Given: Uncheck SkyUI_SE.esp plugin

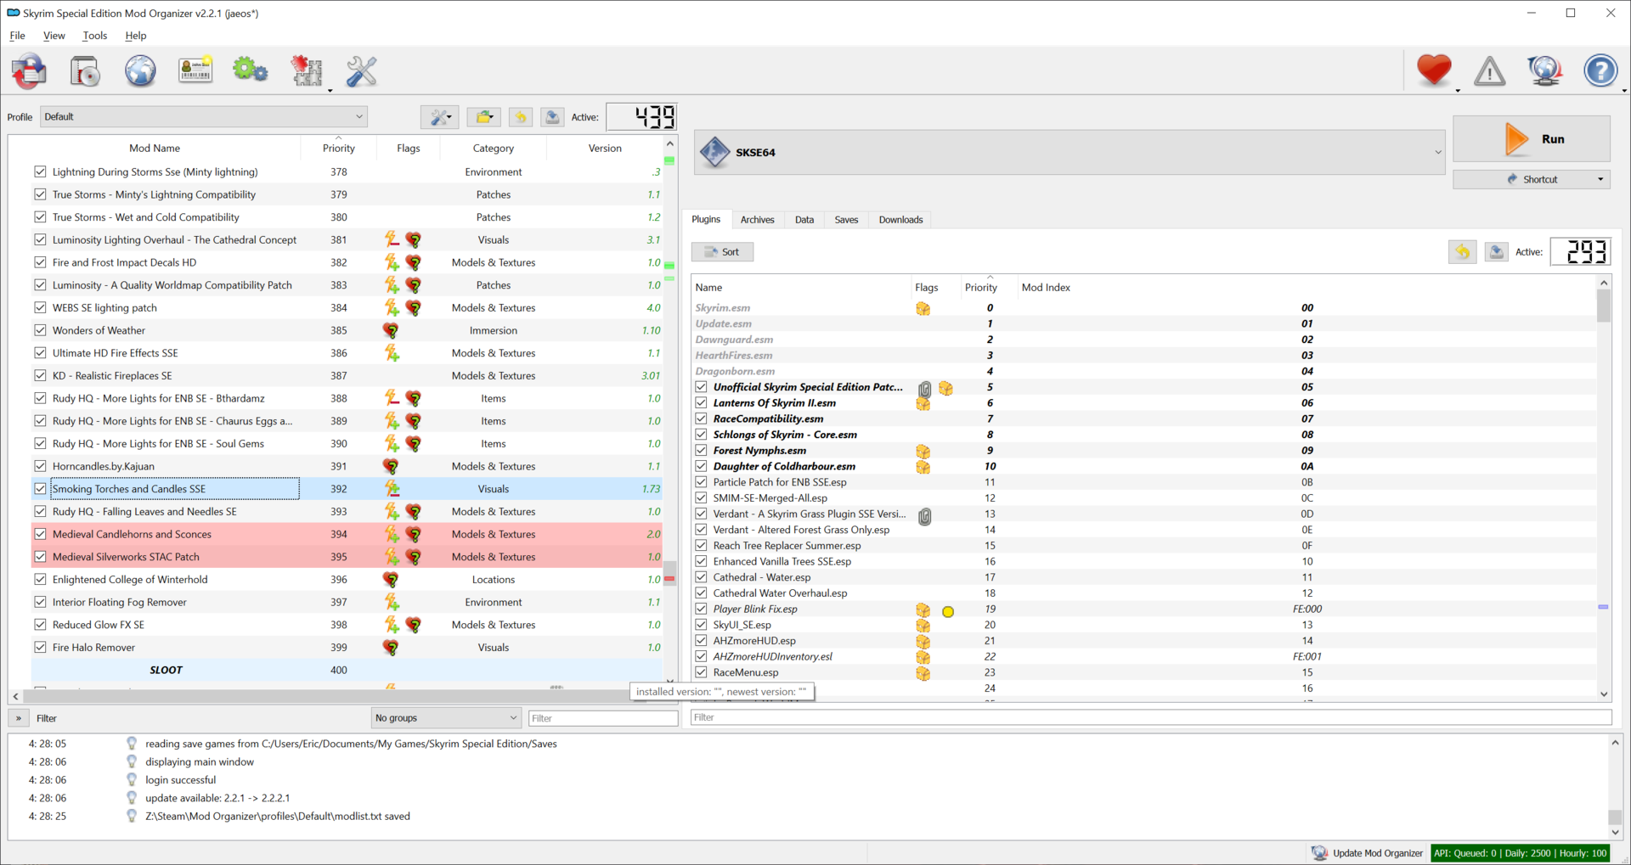Looking at the screenshot, I should pos(701,625).
